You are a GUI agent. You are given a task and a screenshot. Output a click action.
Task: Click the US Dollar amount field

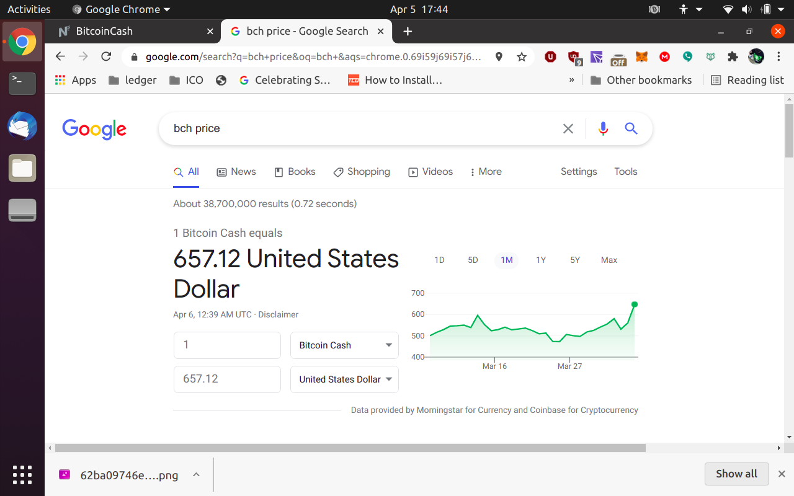pyautogui.click(x=227, y=379)
